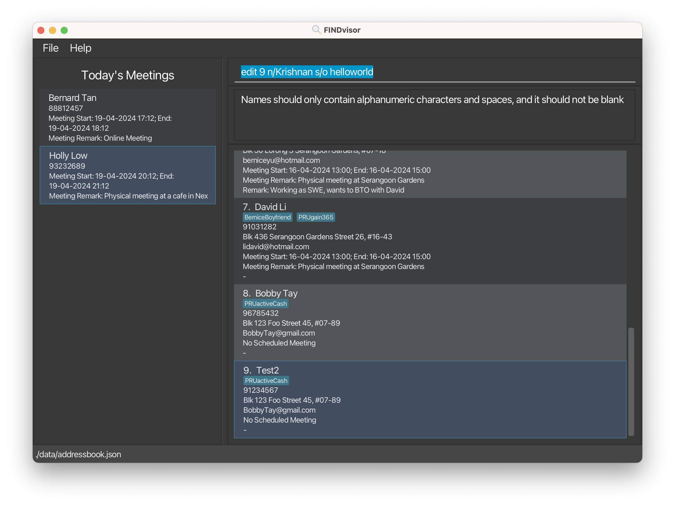The image size is (675, 506).
Task: Click the green fullscreen window button
Action: (x=64, y=30)
